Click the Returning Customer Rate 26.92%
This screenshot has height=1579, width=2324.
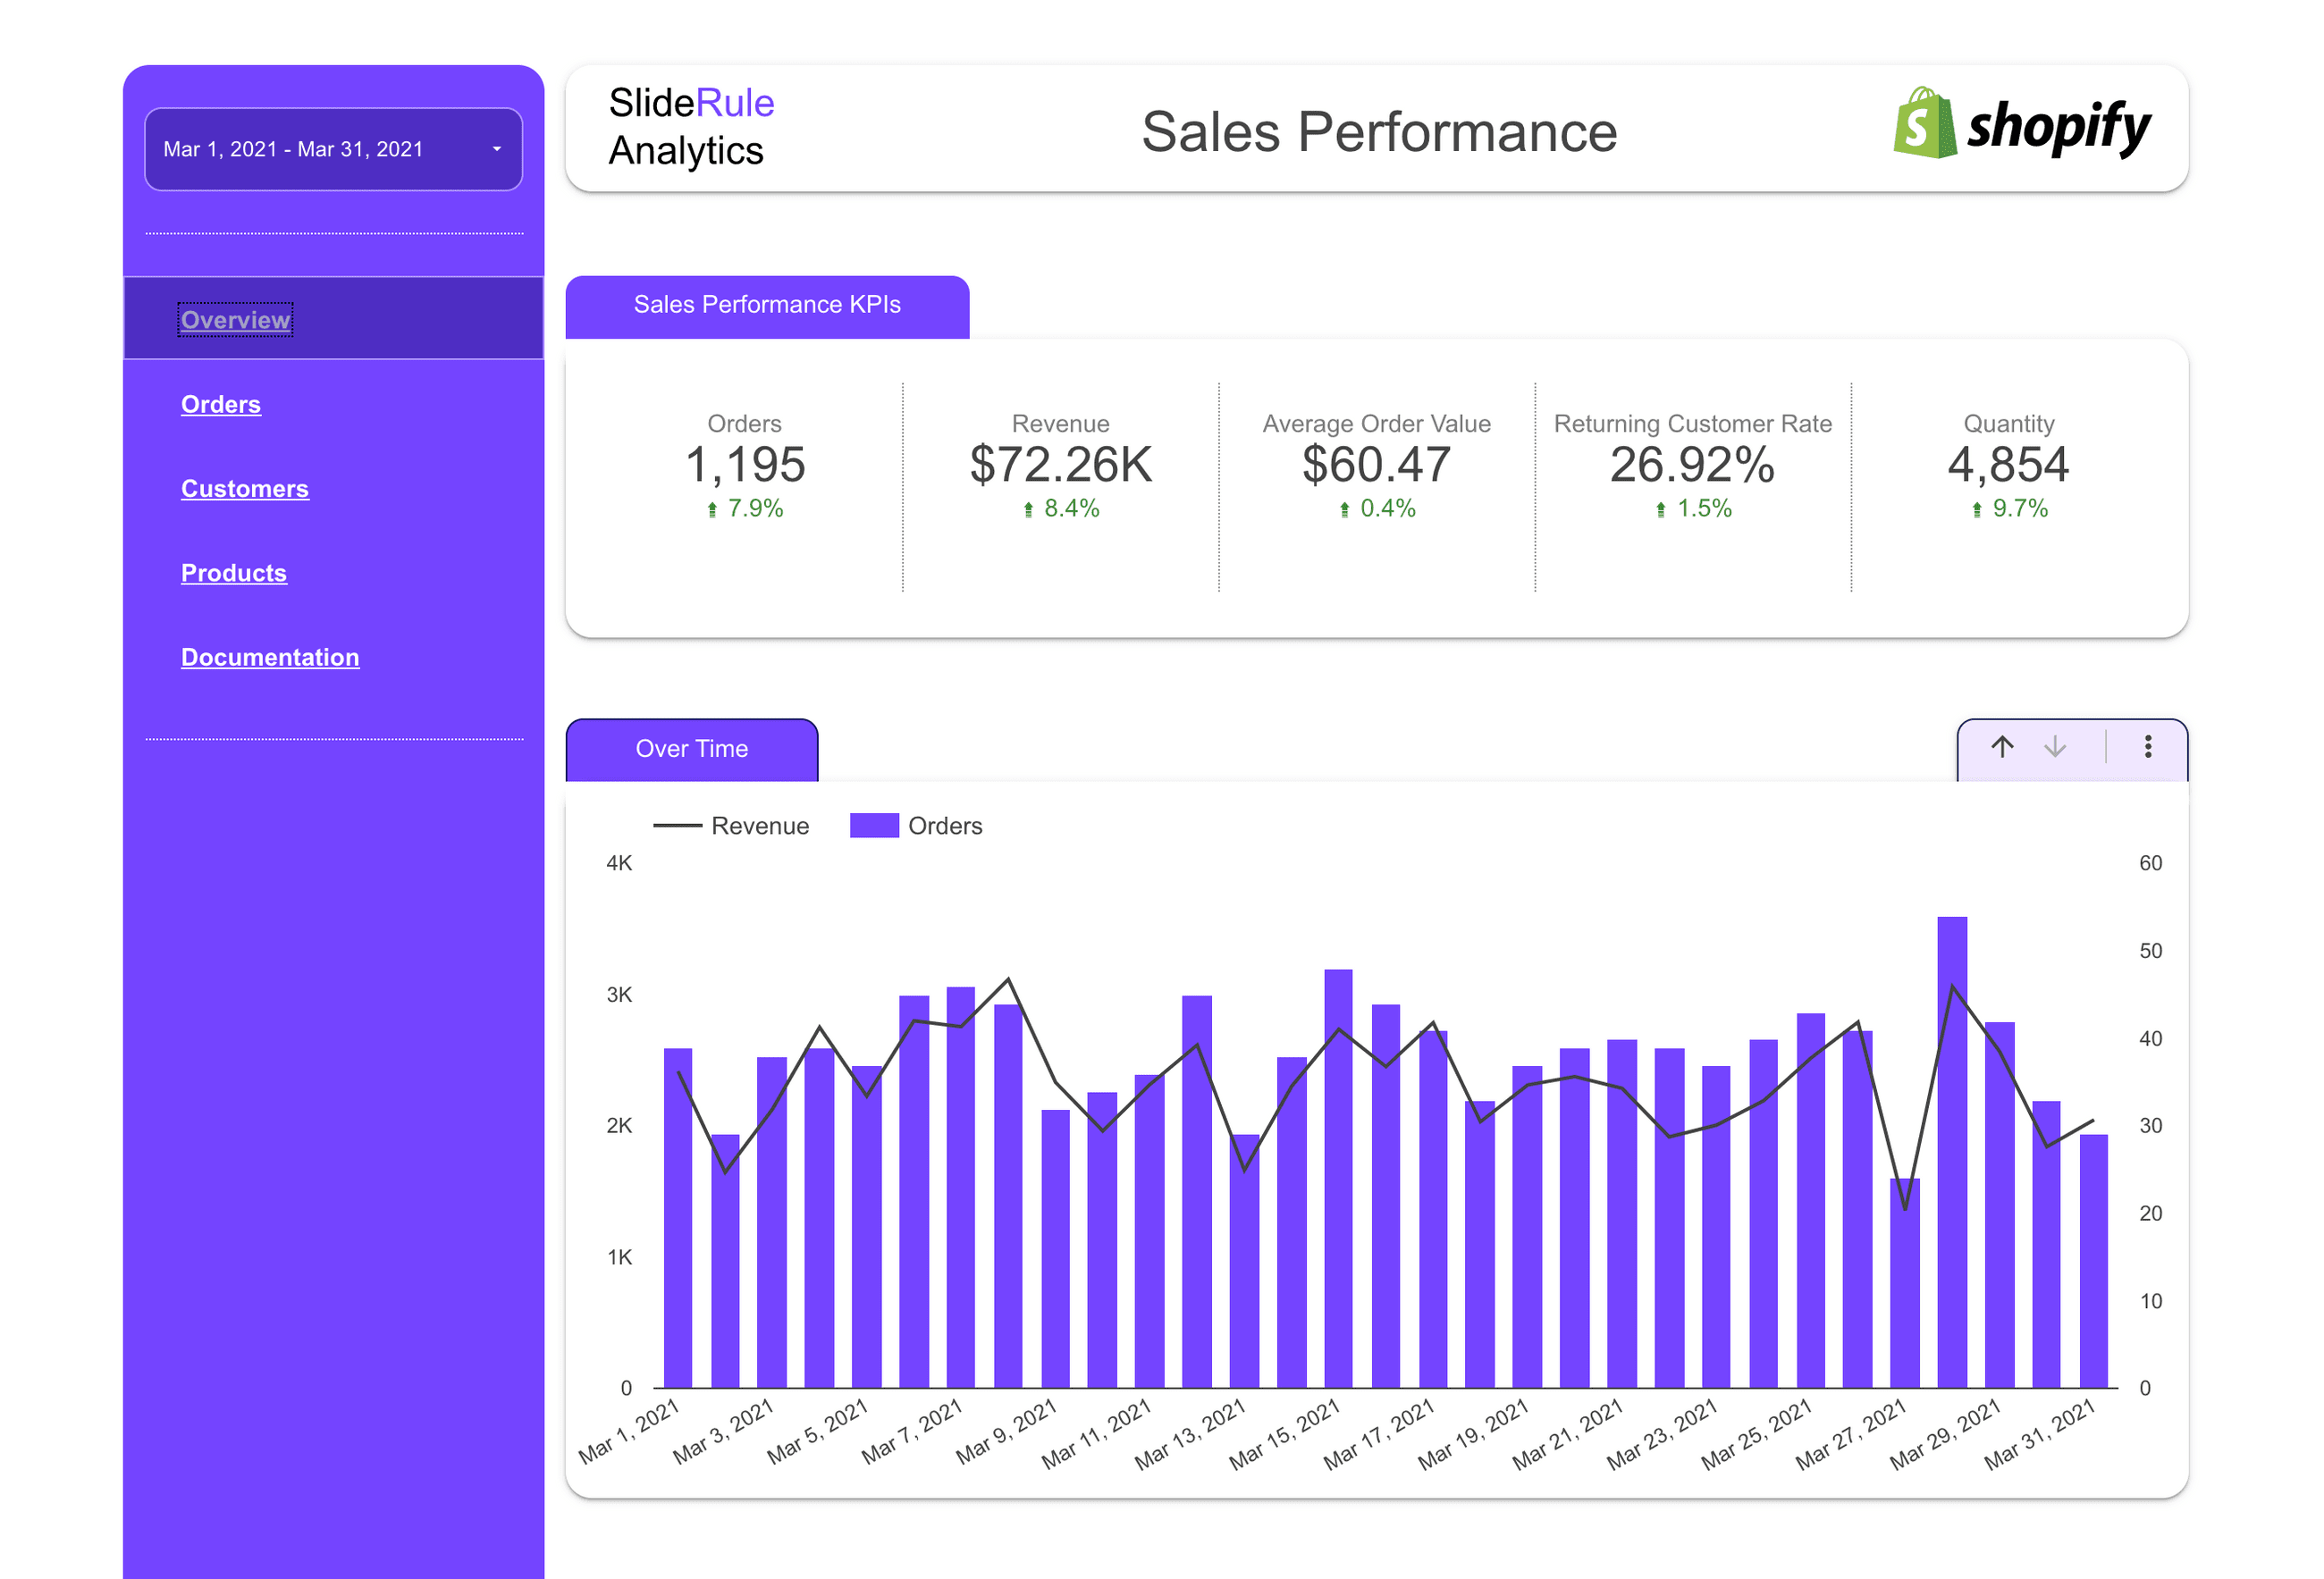click(1692, 465)
